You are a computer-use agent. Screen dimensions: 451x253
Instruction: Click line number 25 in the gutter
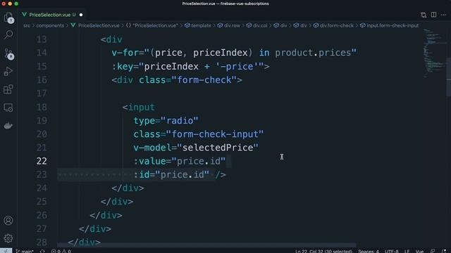coord(42,202)
